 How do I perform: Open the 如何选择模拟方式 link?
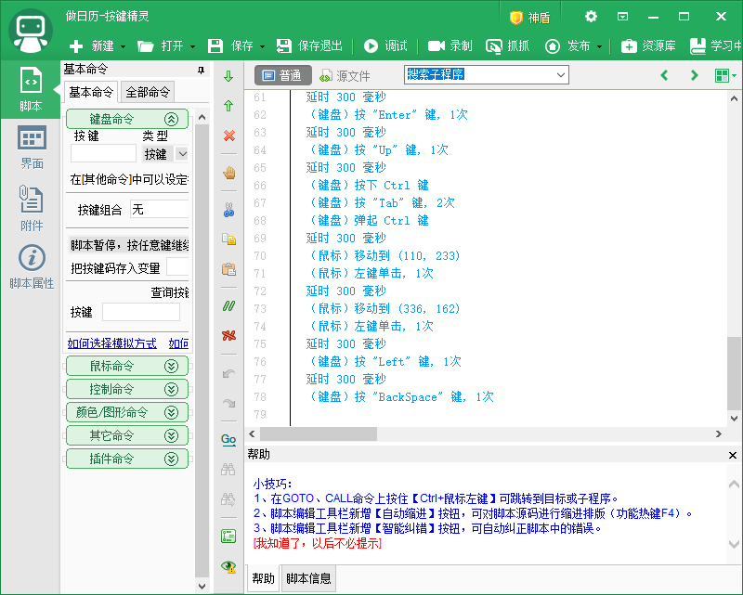[111, 343]
